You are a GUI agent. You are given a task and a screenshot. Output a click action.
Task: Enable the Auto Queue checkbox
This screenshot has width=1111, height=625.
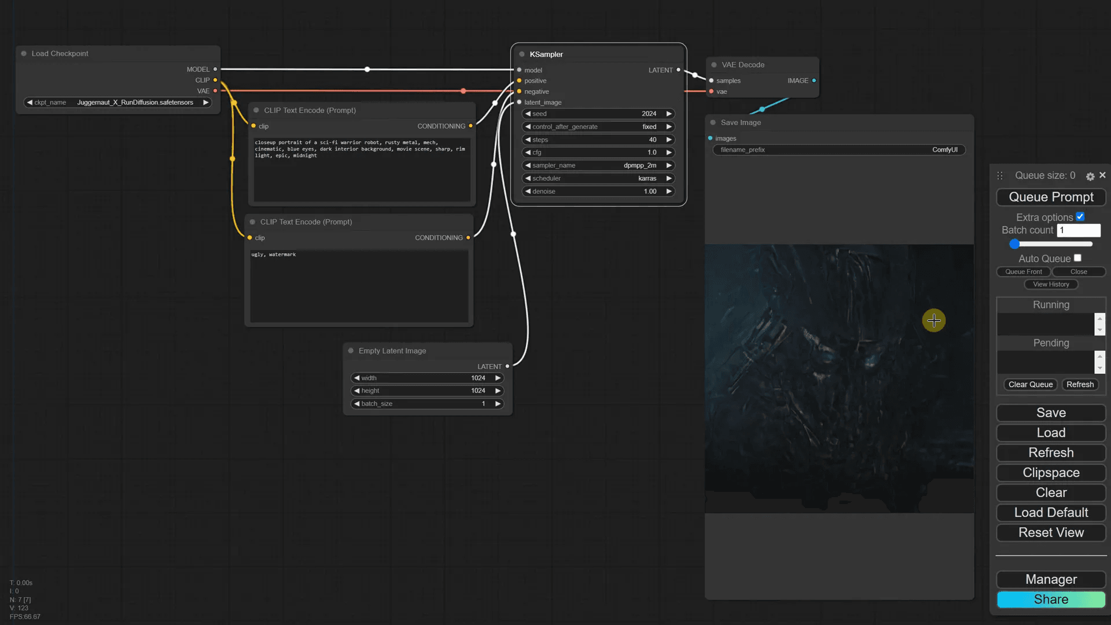tap(1077, 258)
